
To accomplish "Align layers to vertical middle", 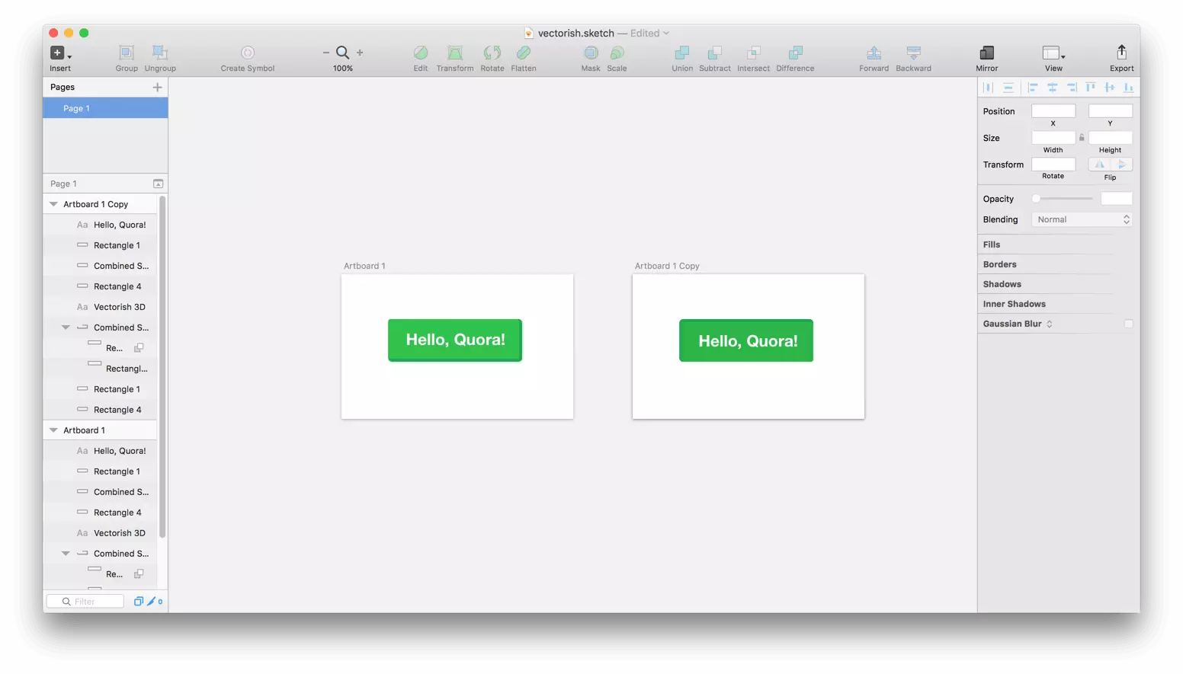I will click(1110, 88).
